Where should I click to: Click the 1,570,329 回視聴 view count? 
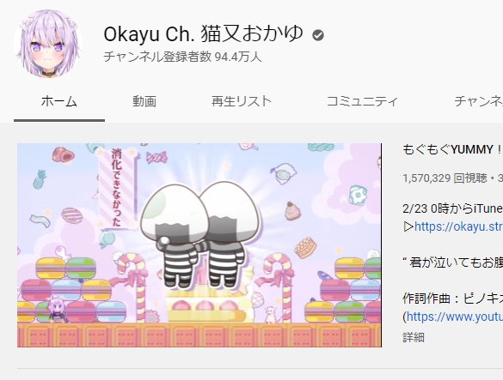[445, 178]
